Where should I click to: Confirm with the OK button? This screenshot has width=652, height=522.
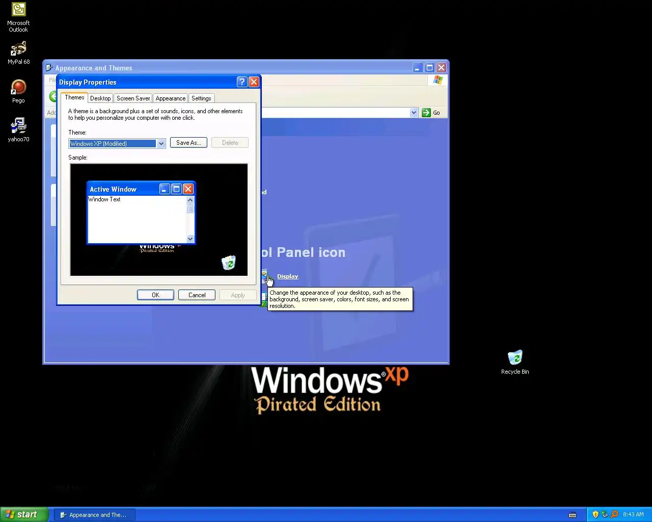point(155,295)
